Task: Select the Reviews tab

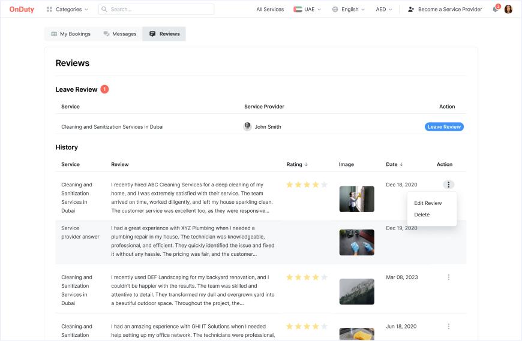Action: click(x=164, y=34)
